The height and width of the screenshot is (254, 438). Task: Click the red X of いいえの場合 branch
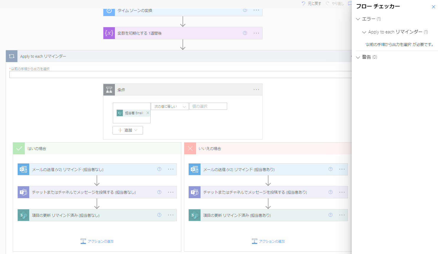(x=190, y=148)
